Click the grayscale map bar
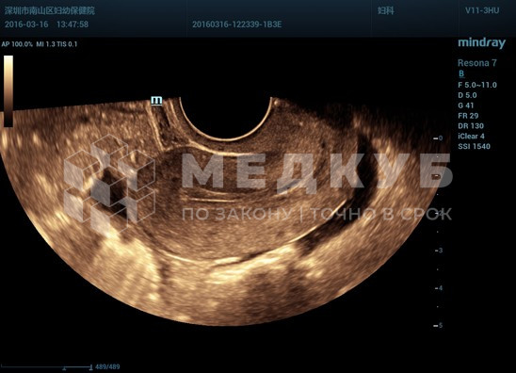The image size is (516, 373). tap(8, 90)
